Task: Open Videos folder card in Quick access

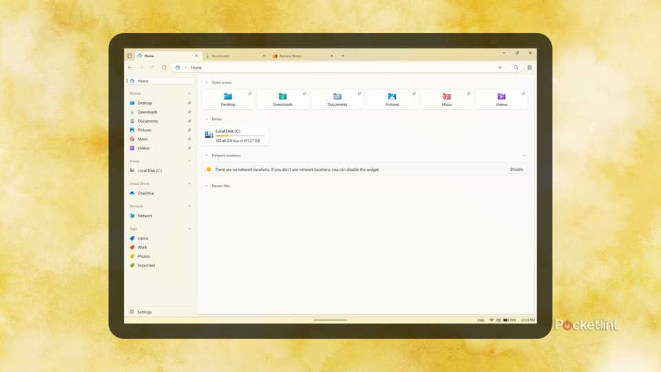Action: (502, 99)
